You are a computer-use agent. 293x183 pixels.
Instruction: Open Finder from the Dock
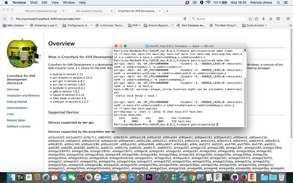(x=12, y=177)
